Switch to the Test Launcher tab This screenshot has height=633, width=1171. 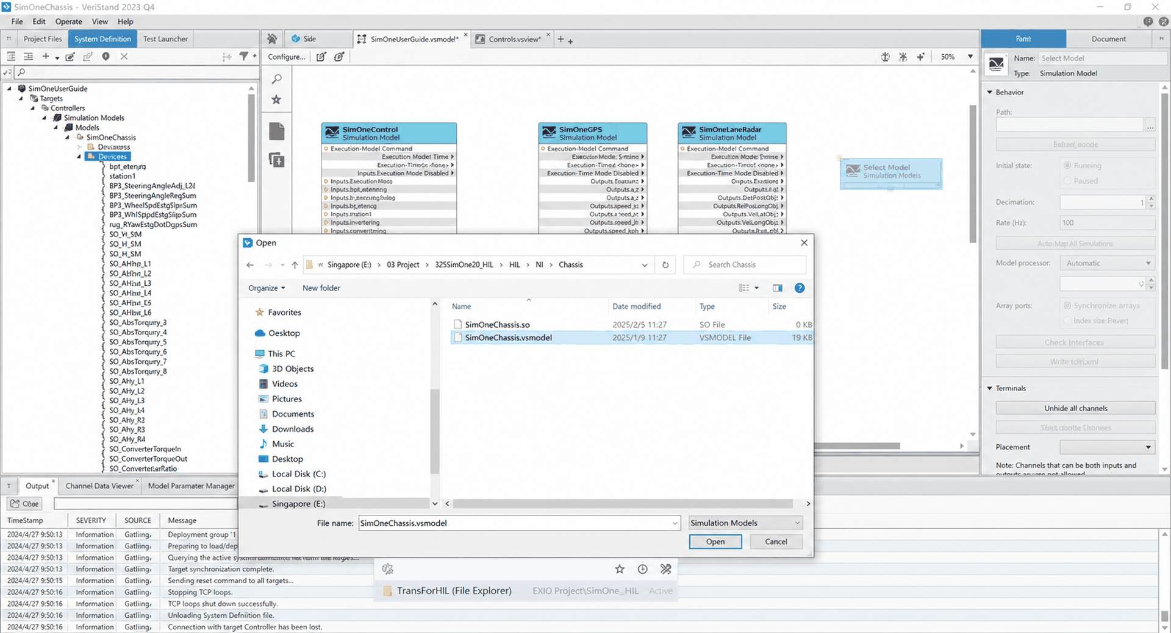tap(165, 39)
